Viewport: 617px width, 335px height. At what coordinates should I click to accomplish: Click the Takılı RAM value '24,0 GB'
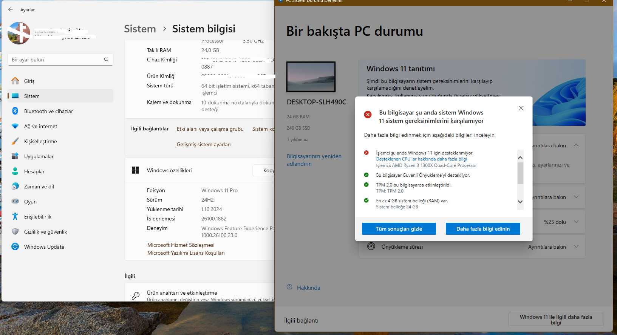pyautogui.click(x=210, y=50)
